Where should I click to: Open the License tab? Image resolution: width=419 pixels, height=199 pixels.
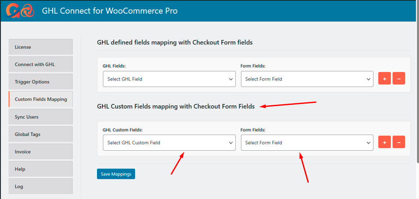tap(40, 47)
